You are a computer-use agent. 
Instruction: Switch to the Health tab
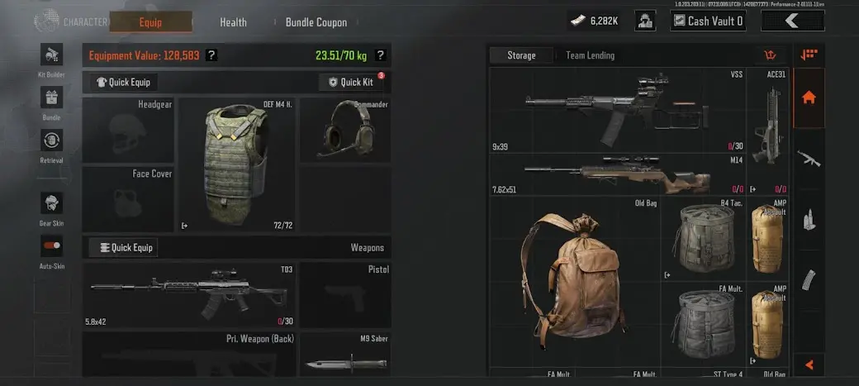(234, 22)
